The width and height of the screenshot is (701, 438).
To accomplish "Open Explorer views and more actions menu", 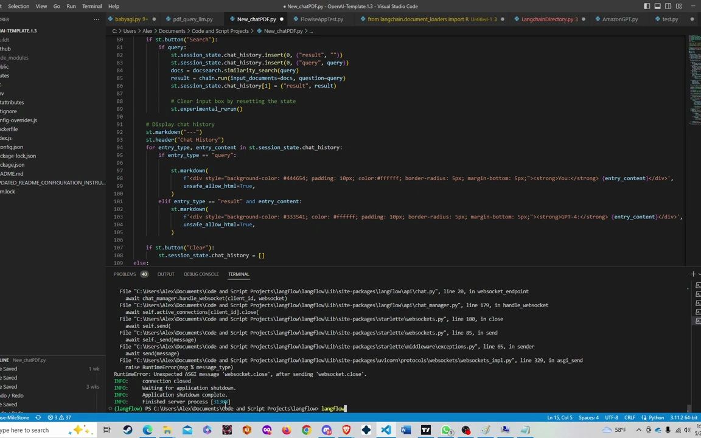I will pyautogui.click(x=96, y=19).
